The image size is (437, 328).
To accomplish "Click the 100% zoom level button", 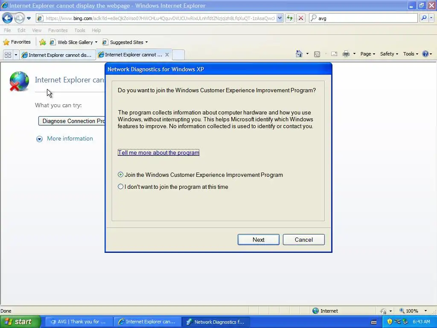I will coord(409,311).
